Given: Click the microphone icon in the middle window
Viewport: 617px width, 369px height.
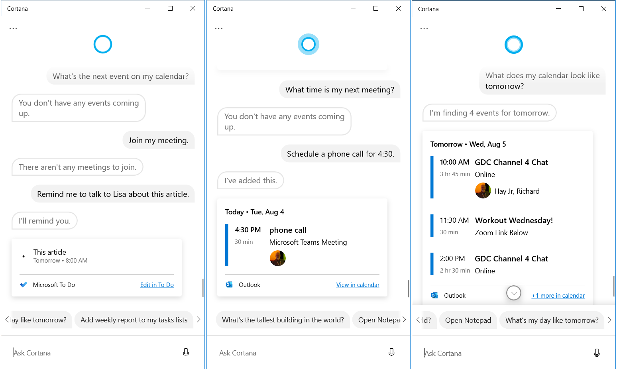Looking at the screenshot, I should coord(391,352).
